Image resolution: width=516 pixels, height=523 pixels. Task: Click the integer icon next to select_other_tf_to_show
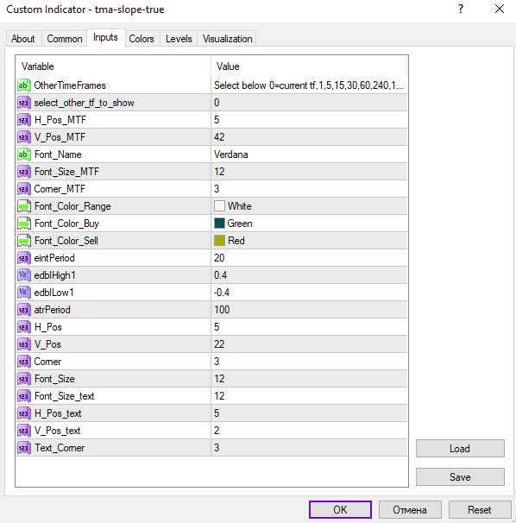tap(23, 103)
